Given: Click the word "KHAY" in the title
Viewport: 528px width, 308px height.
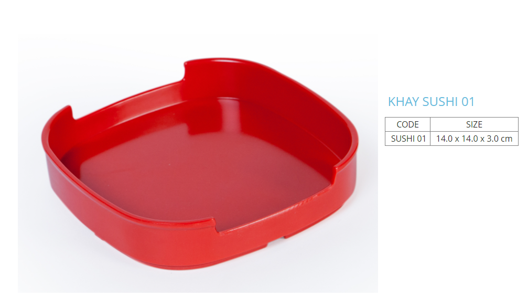Looking at the screenshot, I should (404, 102).
